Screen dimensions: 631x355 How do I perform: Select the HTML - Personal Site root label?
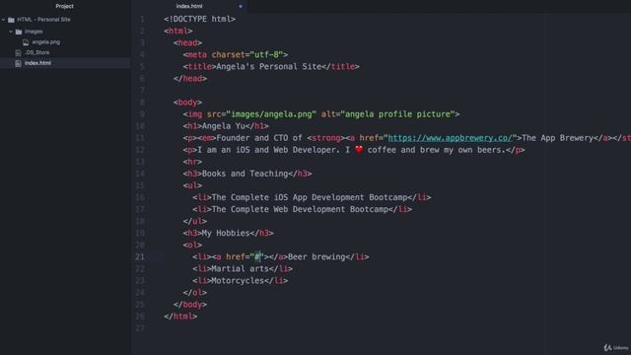(x=43, y=20)
